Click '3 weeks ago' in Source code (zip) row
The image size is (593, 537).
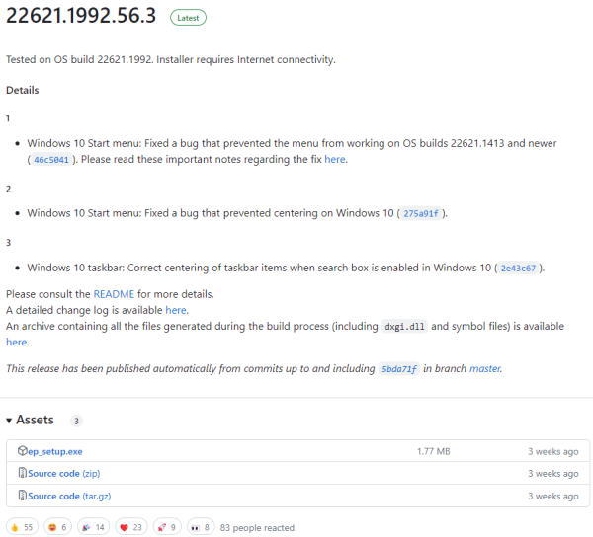tap(552, 473)
